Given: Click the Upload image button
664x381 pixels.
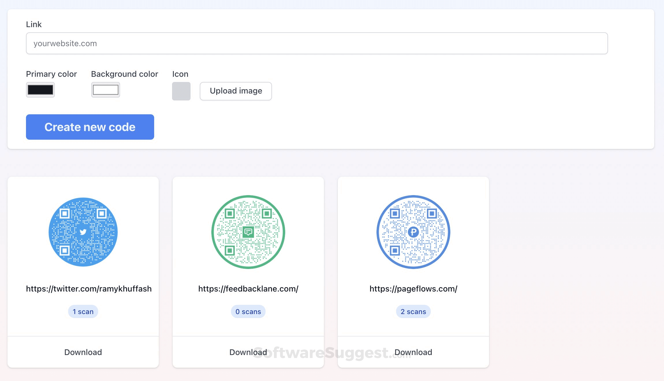Looking at the screenshot, I should coord(236,91).
